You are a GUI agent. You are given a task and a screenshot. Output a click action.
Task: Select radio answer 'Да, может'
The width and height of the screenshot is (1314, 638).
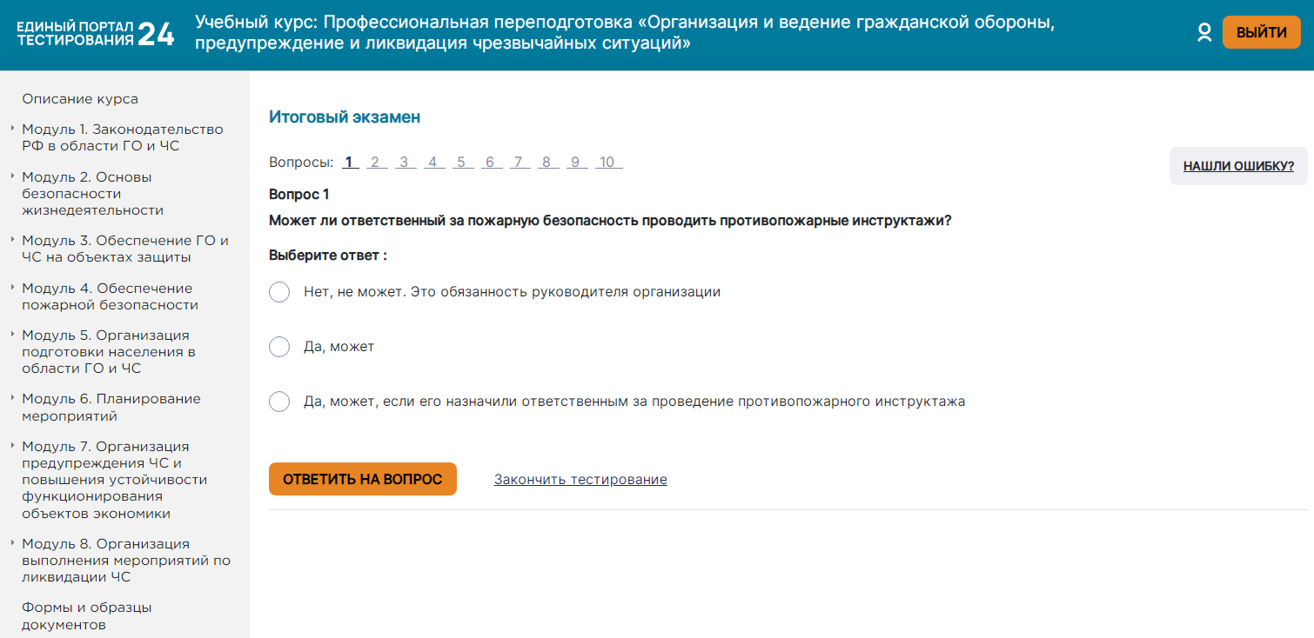(279, 347)
